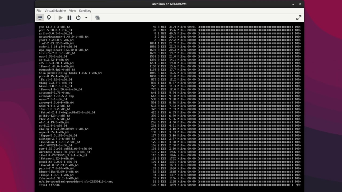Viewport: 342px width, 192px height.
Task: Pause the virtual machine
Action: pos(69,18)
